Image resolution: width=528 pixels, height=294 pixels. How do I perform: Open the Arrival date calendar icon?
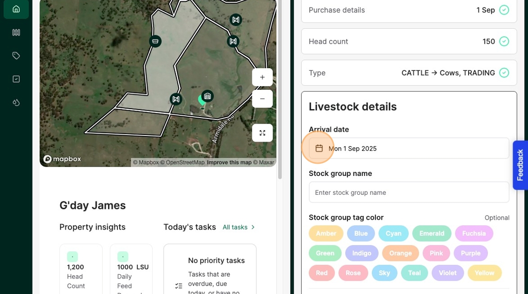tap(319, 148)
